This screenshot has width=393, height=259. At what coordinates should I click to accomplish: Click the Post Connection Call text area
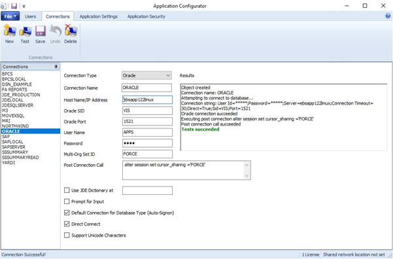[186, 170]
